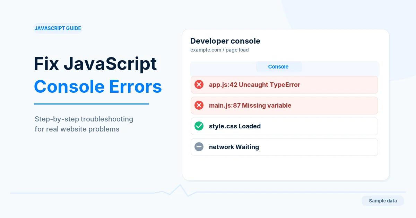Click the green checkmark icon beside style.css
The height and width of the screenshot is (218, 416).
click(x=199, y=126)
